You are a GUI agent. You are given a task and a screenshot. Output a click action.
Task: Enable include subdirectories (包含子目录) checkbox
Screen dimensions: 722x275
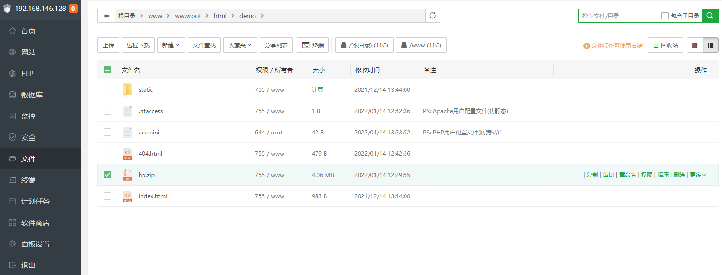pyautogui.click(x=665, y=16)
